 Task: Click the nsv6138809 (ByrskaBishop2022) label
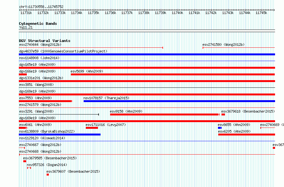tap(47, 131)
